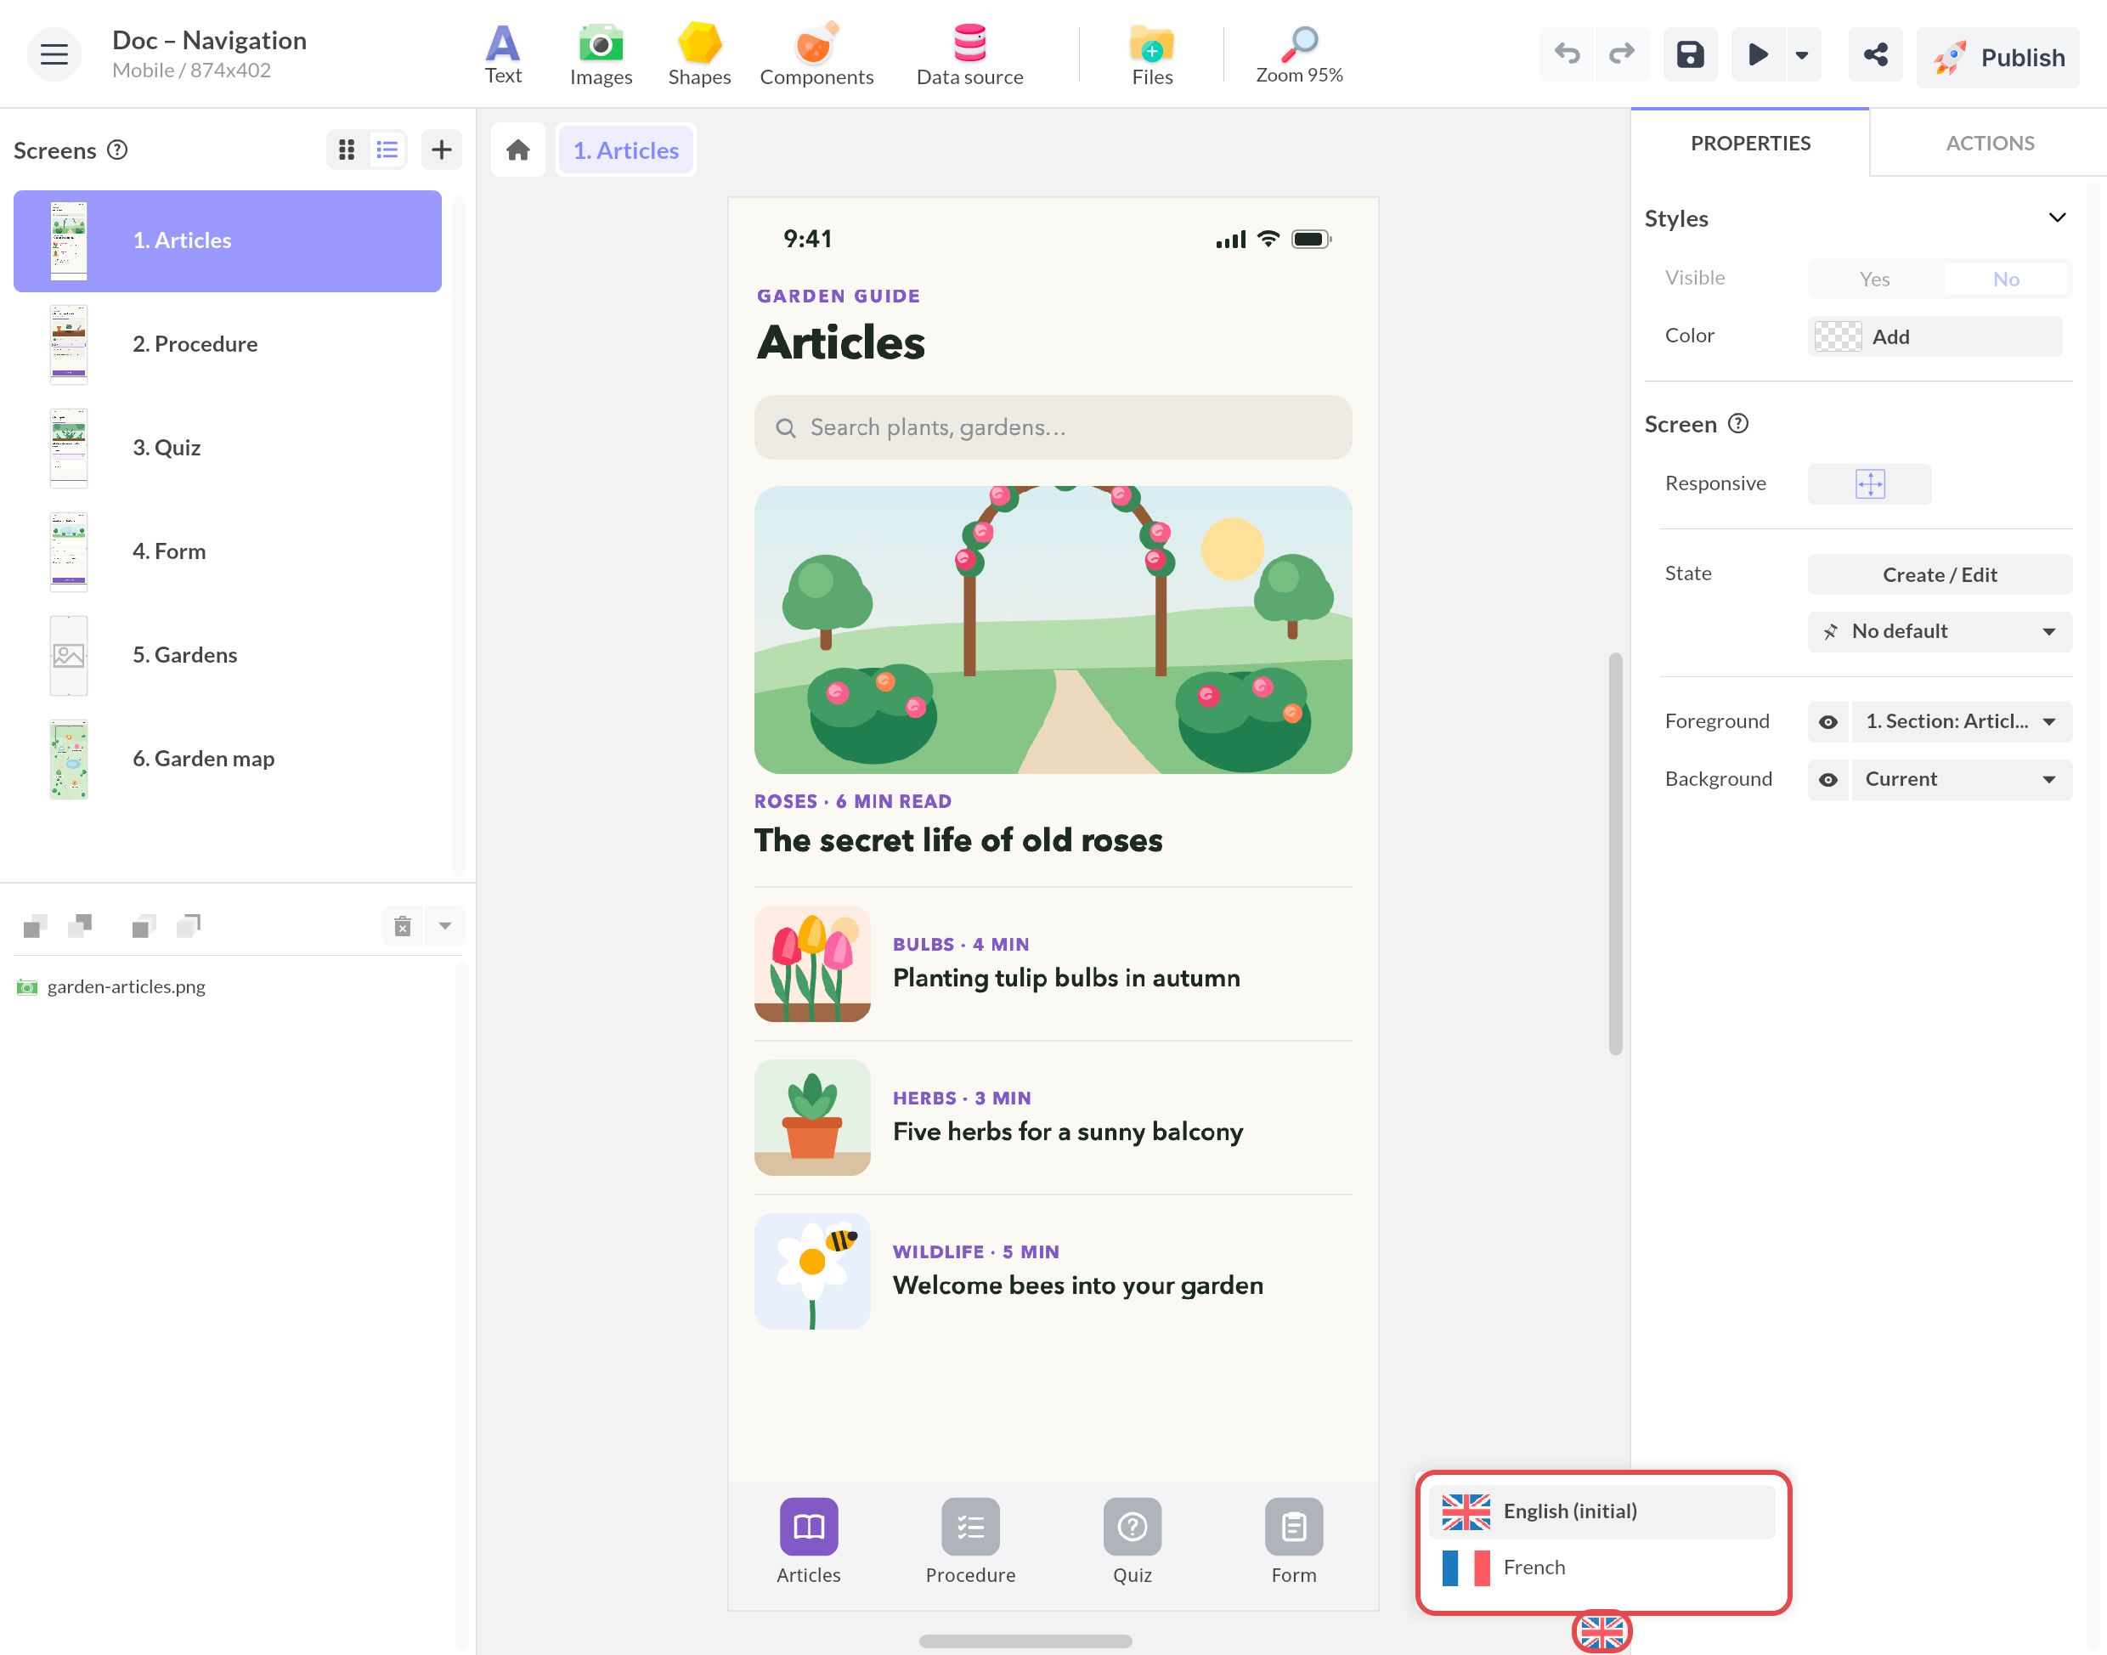Viewport: 2107px width, 1655px height.
Task: Open the Images tool
Action: [601, 55]
